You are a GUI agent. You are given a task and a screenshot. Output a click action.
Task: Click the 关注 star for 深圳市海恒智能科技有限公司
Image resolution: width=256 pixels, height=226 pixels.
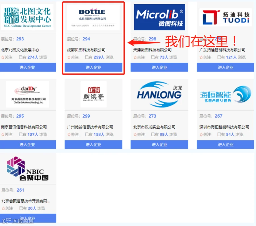pos(201,134)
